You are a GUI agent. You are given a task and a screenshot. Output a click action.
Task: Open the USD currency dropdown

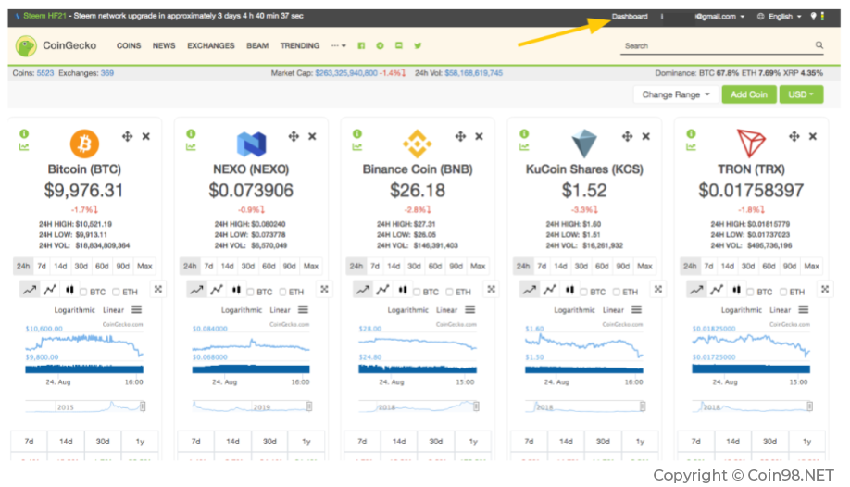[801, 94]
